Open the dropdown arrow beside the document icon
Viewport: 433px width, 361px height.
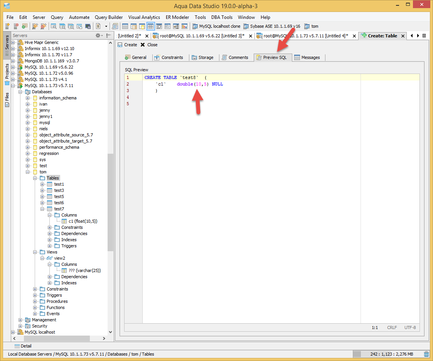pyautogui.click(x=106, y=26)
